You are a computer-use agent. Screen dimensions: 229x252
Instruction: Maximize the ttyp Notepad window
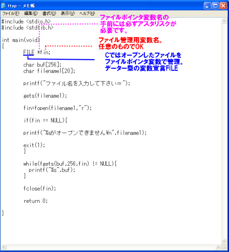click(215, 6)
